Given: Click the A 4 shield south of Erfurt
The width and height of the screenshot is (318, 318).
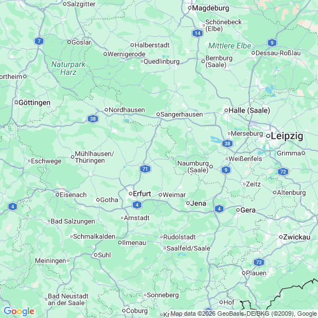Looking at the screenshot, I should click(x=137, y=205).
